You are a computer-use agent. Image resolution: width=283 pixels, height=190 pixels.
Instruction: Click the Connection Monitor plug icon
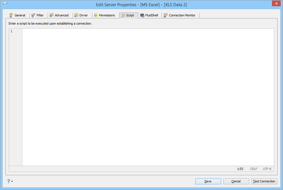pos(165,15)
